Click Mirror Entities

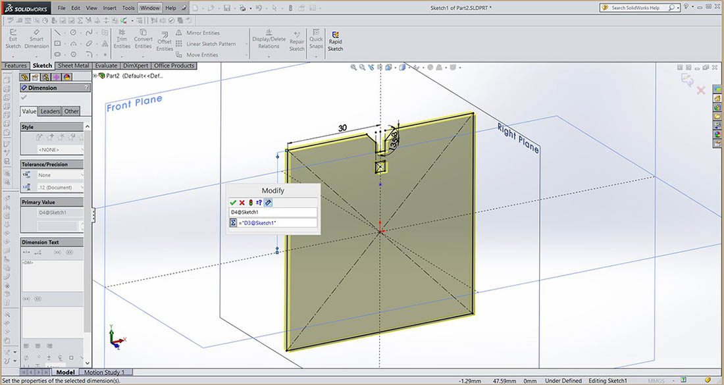197,33
